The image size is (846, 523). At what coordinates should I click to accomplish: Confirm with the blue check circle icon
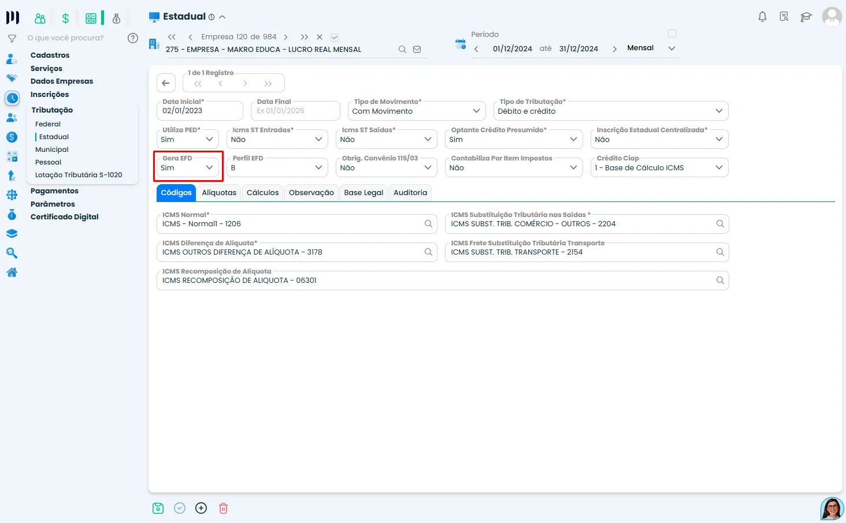point(180,508)
